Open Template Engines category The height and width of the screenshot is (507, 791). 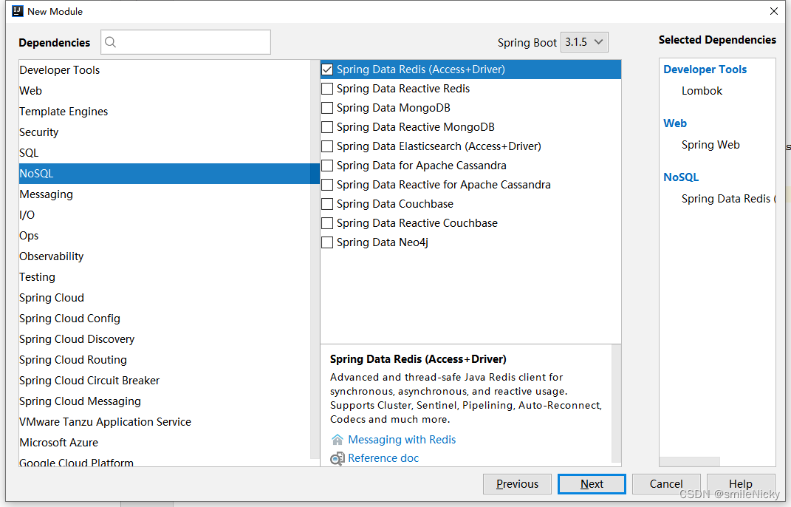coord(165,112)
